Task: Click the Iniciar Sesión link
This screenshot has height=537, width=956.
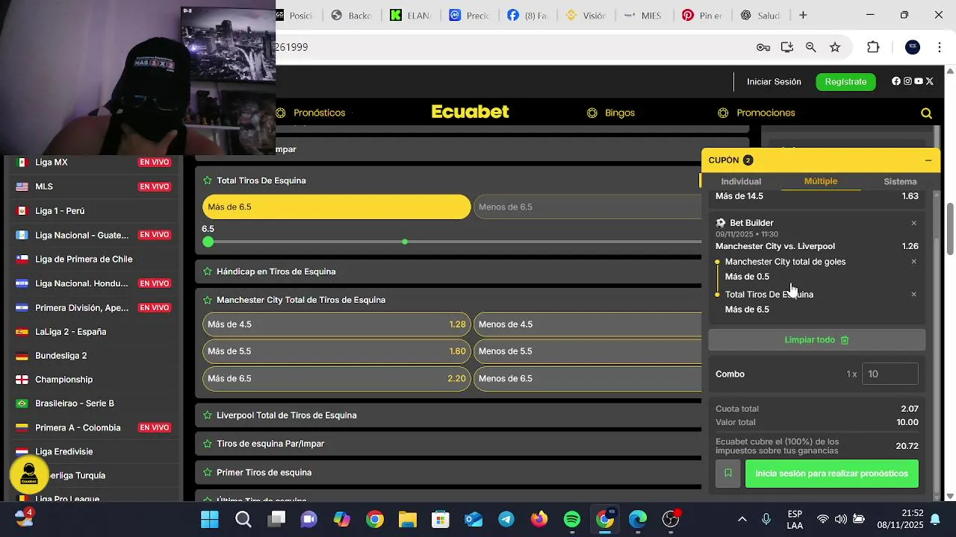Action: pyautogui.click(x=774, y=82)
